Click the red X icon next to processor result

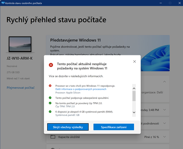[x=50, y=86]
